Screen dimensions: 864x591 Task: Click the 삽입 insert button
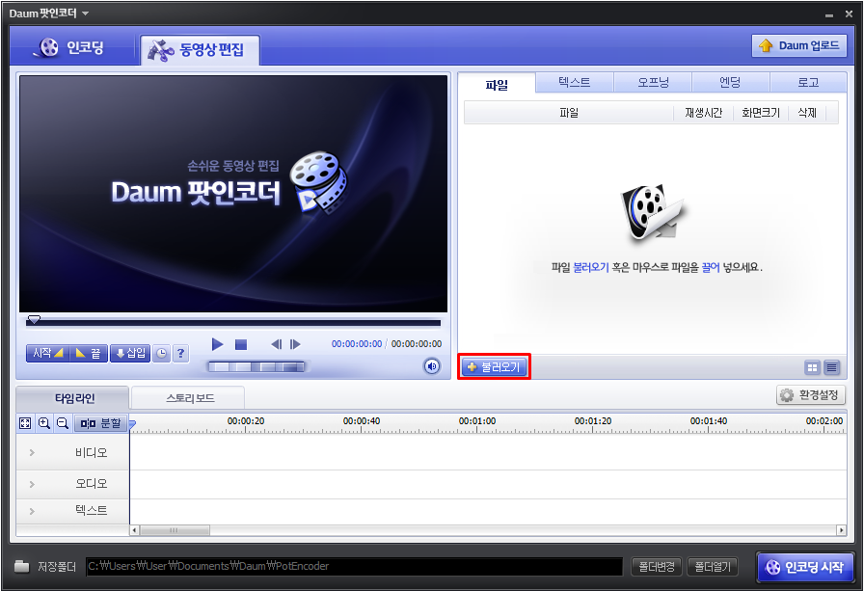pos(130,353)
